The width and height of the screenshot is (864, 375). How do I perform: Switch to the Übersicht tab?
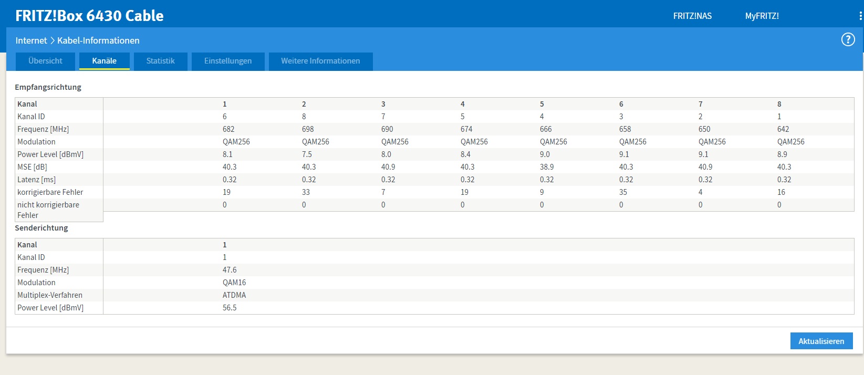(45, 61)
